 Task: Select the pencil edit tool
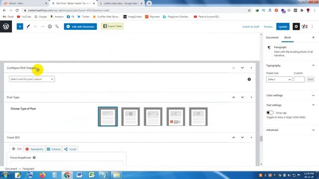coord(28,26)
